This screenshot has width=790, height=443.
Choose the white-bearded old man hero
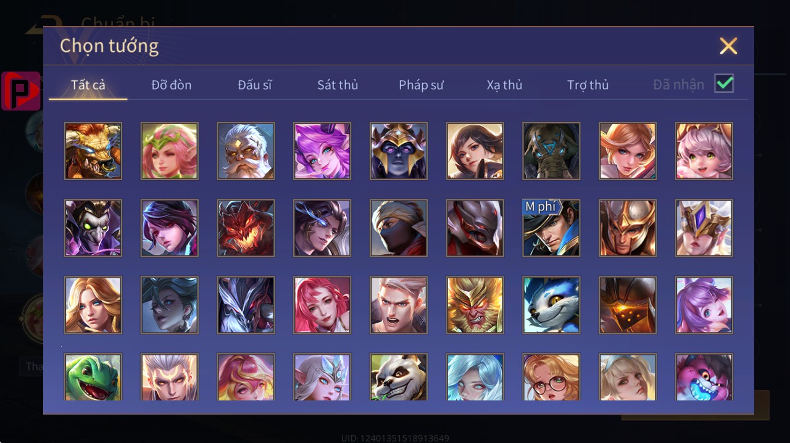[246, 151]
